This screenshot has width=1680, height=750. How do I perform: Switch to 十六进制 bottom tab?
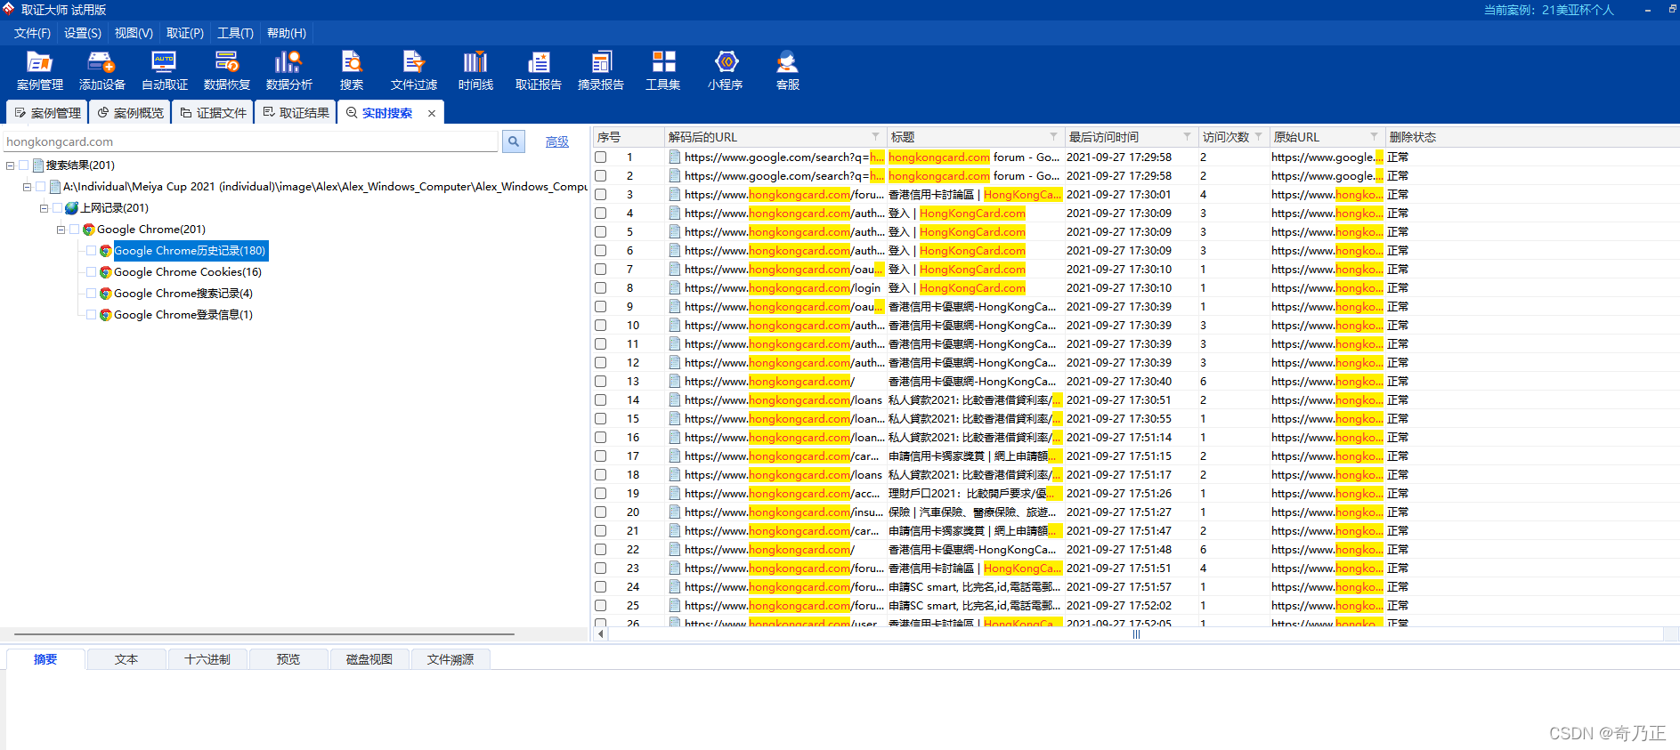pos(207,659)
